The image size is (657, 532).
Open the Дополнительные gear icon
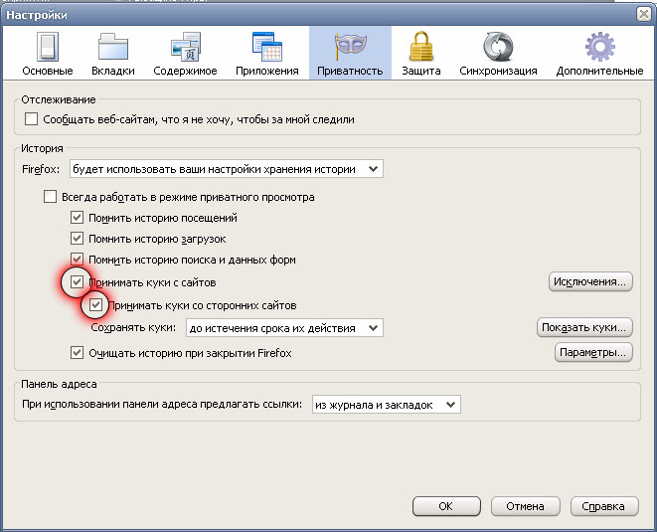[599, 49]
